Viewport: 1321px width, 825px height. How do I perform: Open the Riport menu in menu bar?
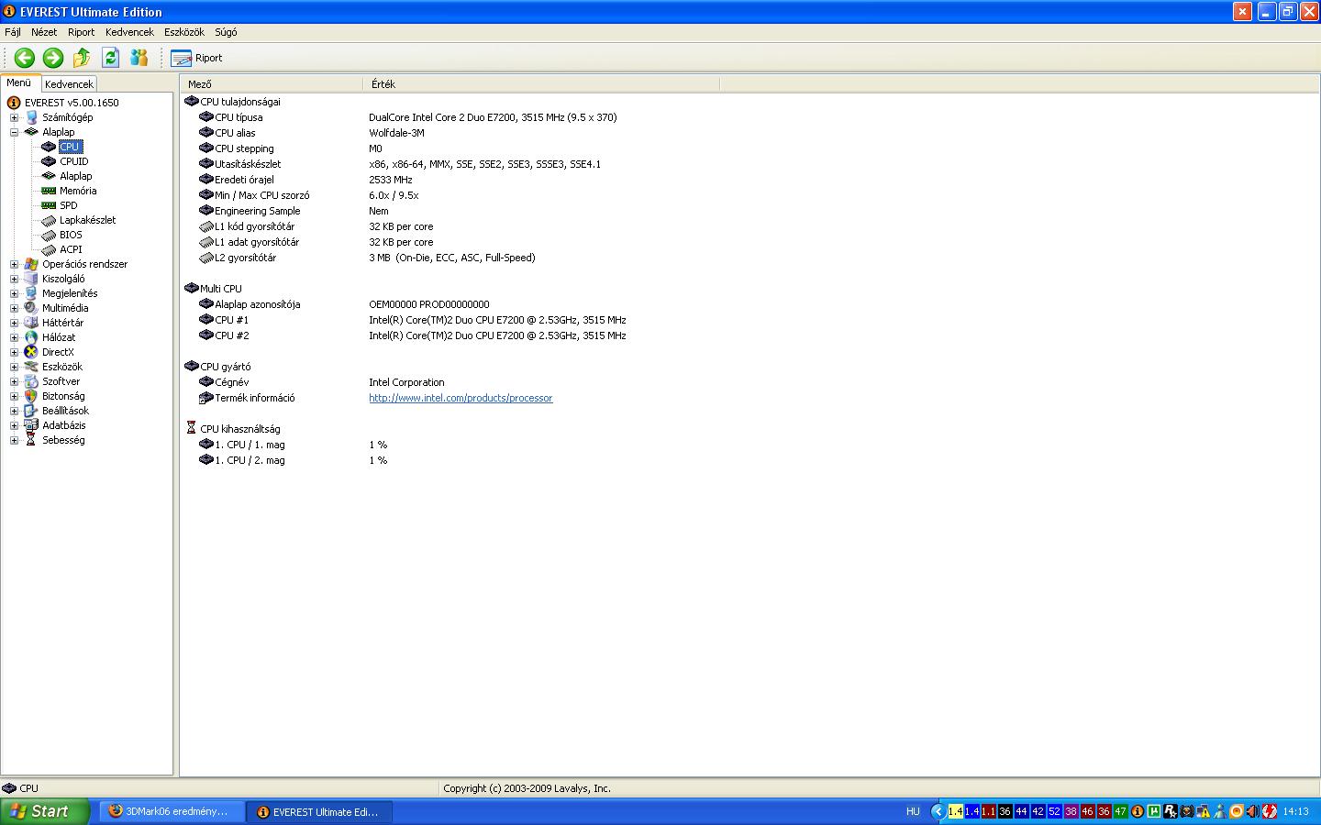click(81, 32)
